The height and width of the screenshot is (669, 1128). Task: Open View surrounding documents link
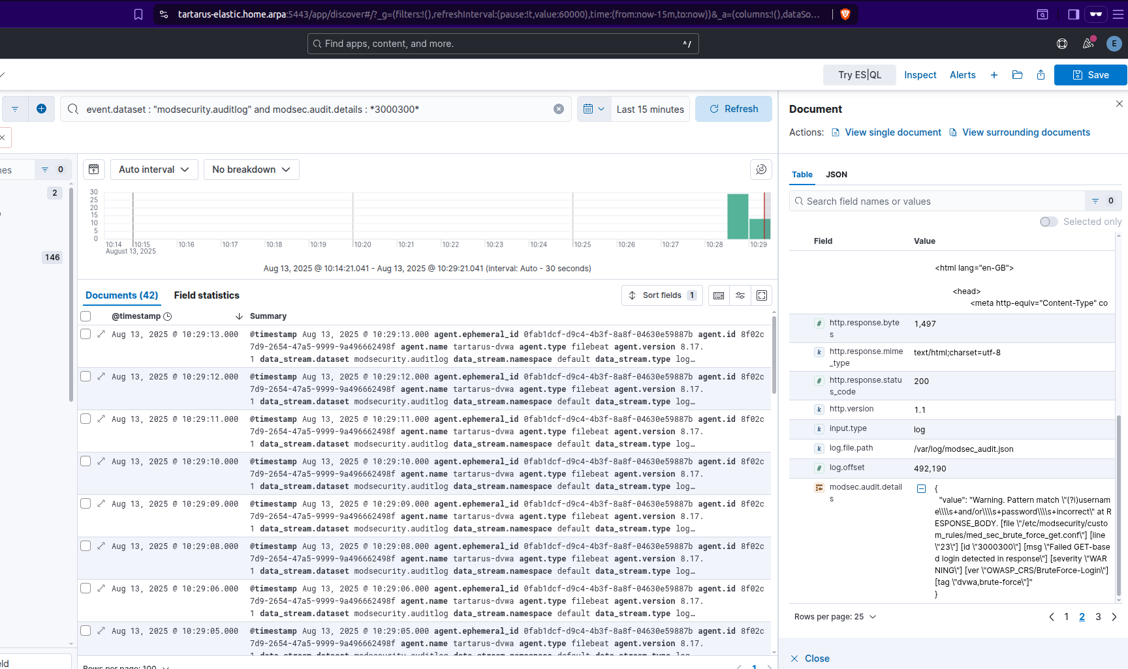pyautogui.click(x=1026, y=132)
